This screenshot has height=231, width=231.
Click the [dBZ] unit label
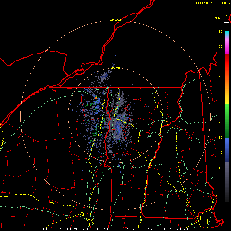[x=218, y=18]
